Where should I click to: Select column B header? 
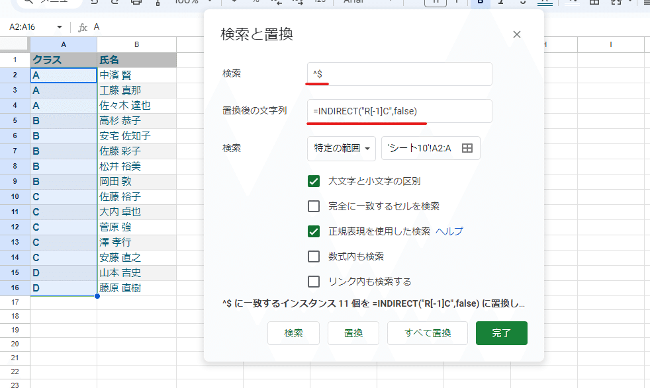137,44
